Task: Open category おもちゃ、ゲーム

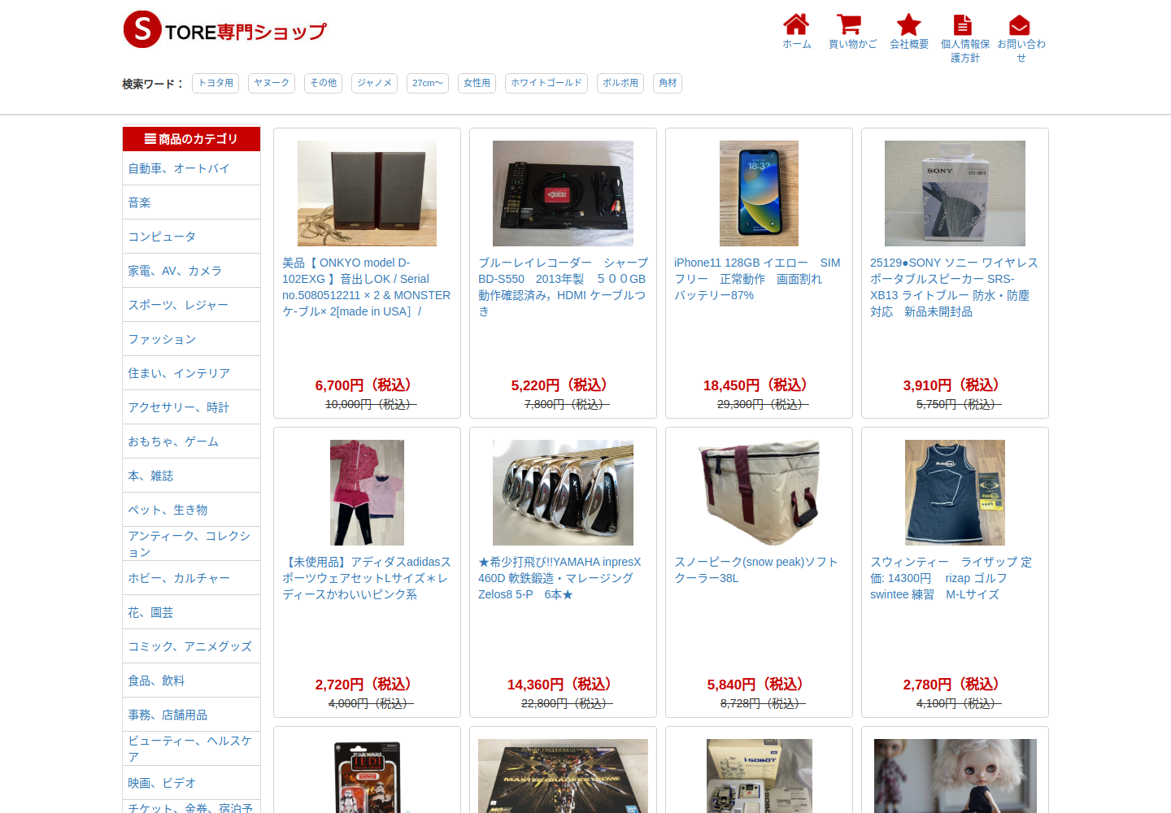Action: click(191, 441)
